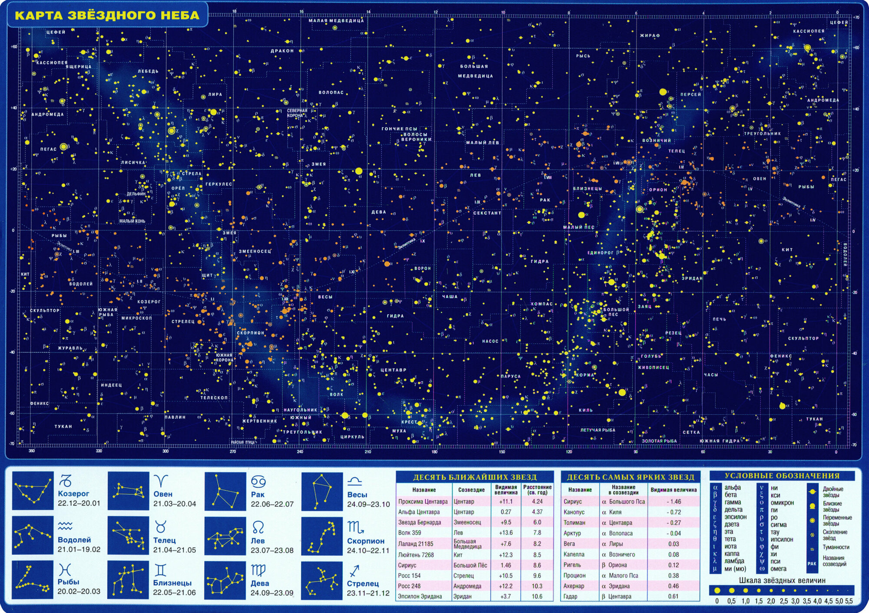Click the Gemini symbol above Близнецы
This screenshot has width=869, height=613.
[x=160, y=570]
